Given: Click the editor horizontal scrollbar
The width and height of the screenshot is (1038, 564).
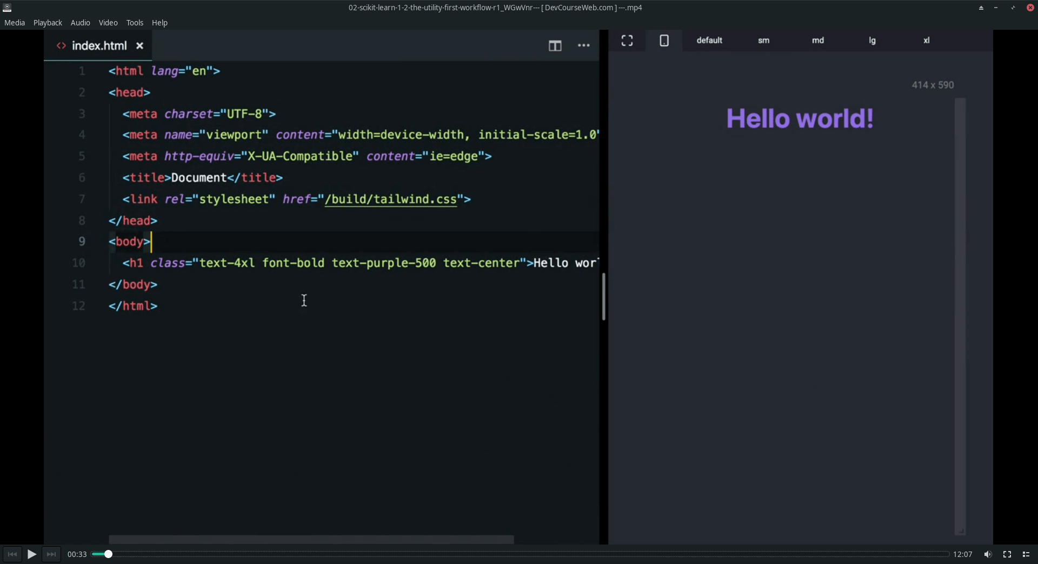Looking at the screenshot, I should click(311, 540).
